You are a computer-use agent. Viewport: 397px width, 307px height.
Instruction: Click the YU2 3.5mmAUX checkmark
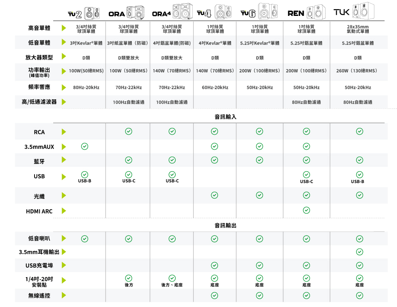(x=84, y=147)
